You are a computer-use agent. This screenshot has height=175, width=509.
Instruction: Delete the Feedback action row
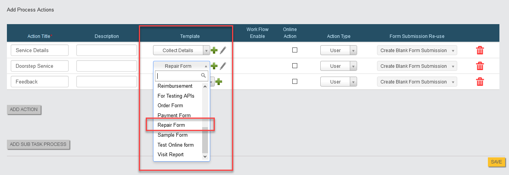[479, 82]
